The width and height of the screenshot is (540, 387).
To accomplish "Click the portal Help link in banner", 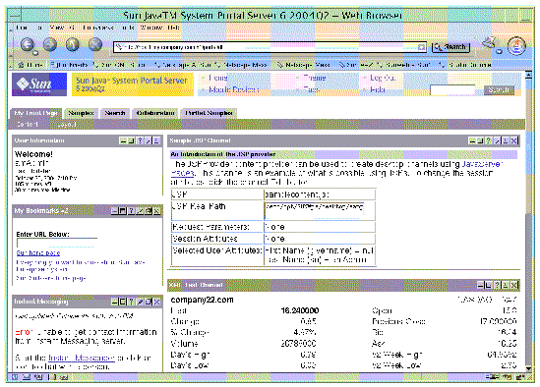I will [378, 89].
